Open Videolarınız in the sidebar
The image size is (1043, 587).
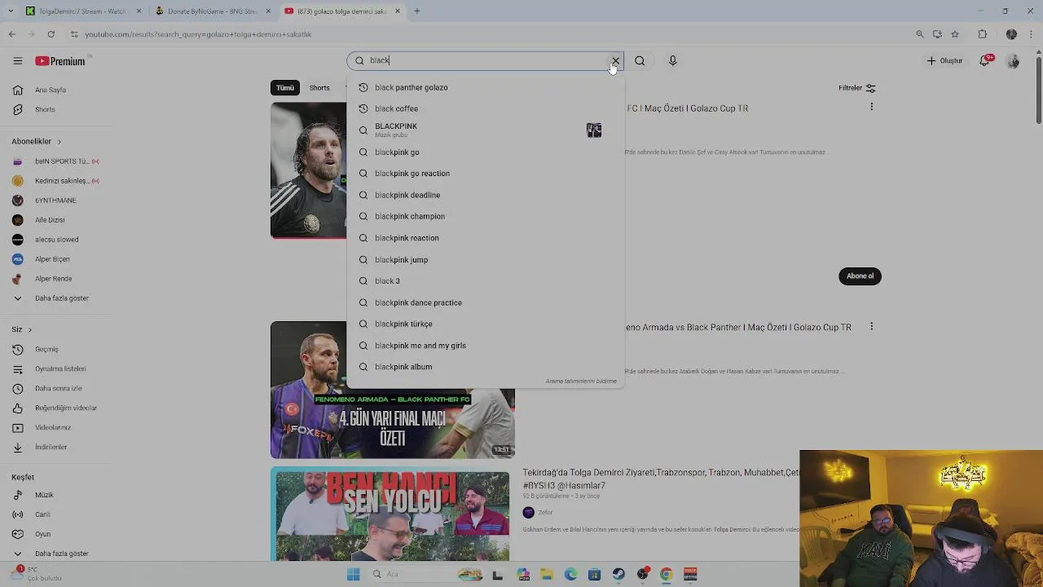pos(53,427)
